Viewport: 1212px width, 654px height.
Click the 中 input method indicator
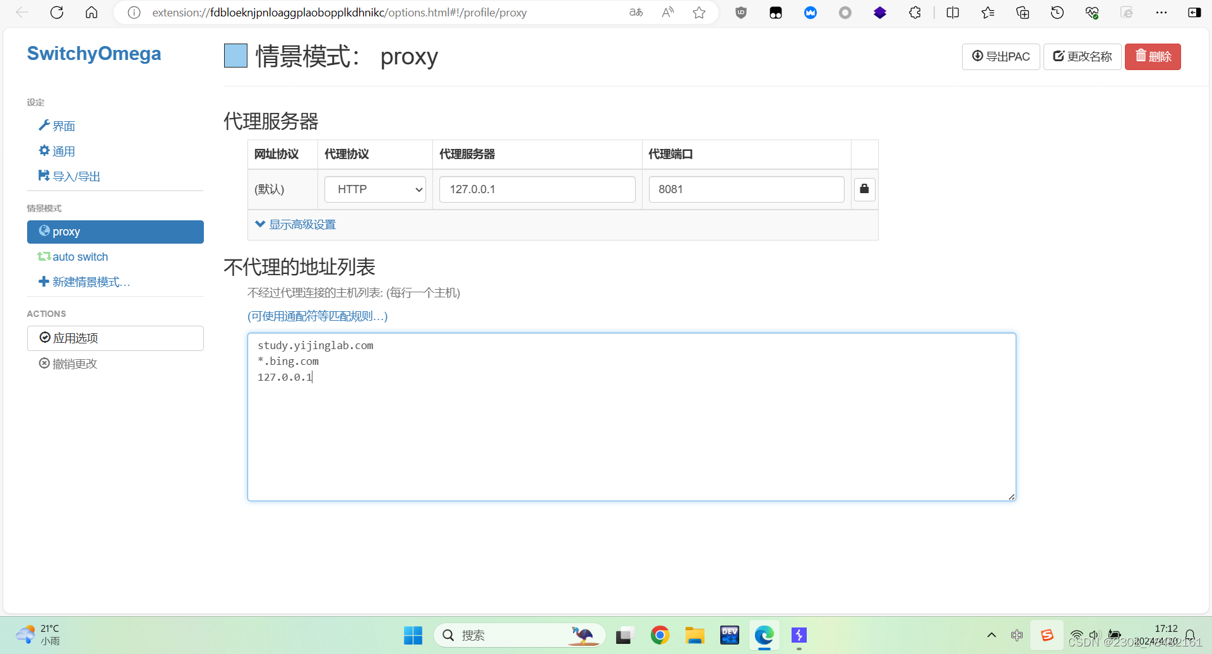pos(1016,635)
